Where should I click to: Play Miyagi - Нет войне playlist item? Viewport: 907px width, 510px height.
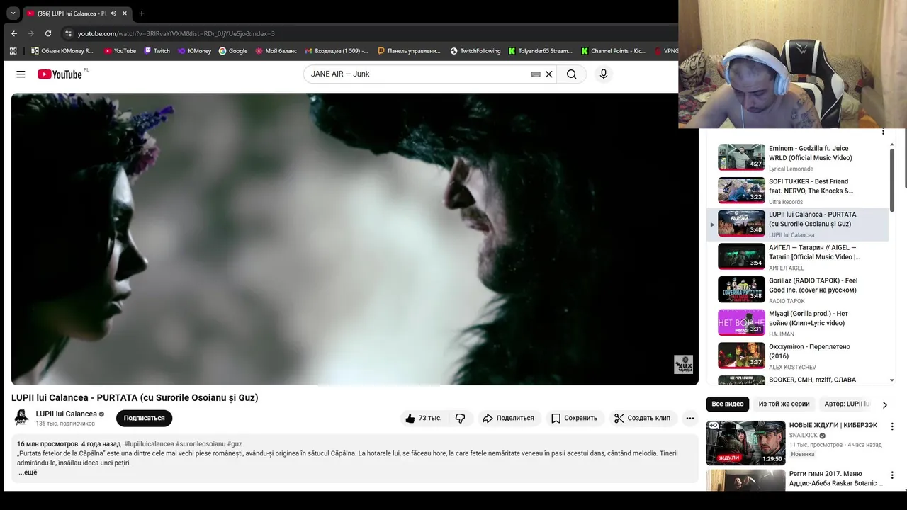coord(797,323)
